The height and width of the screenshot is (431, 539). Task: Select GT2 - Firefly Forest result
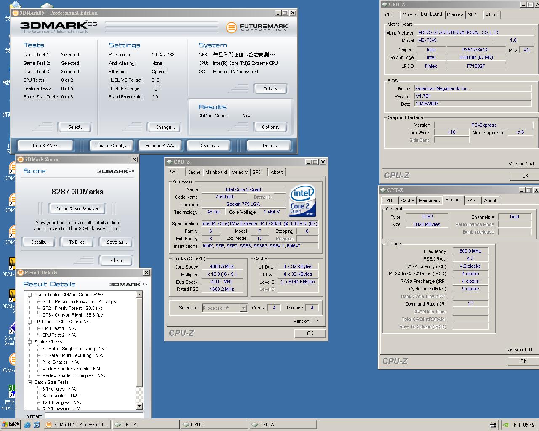72,308
